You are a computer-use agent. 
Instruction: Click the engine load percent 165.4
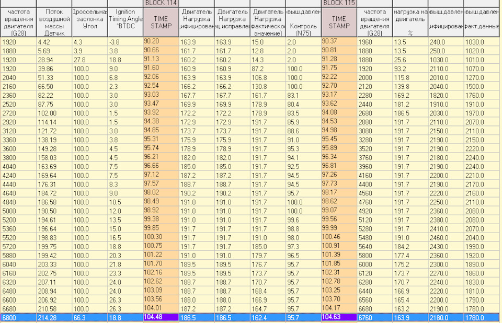coord(410,300)
